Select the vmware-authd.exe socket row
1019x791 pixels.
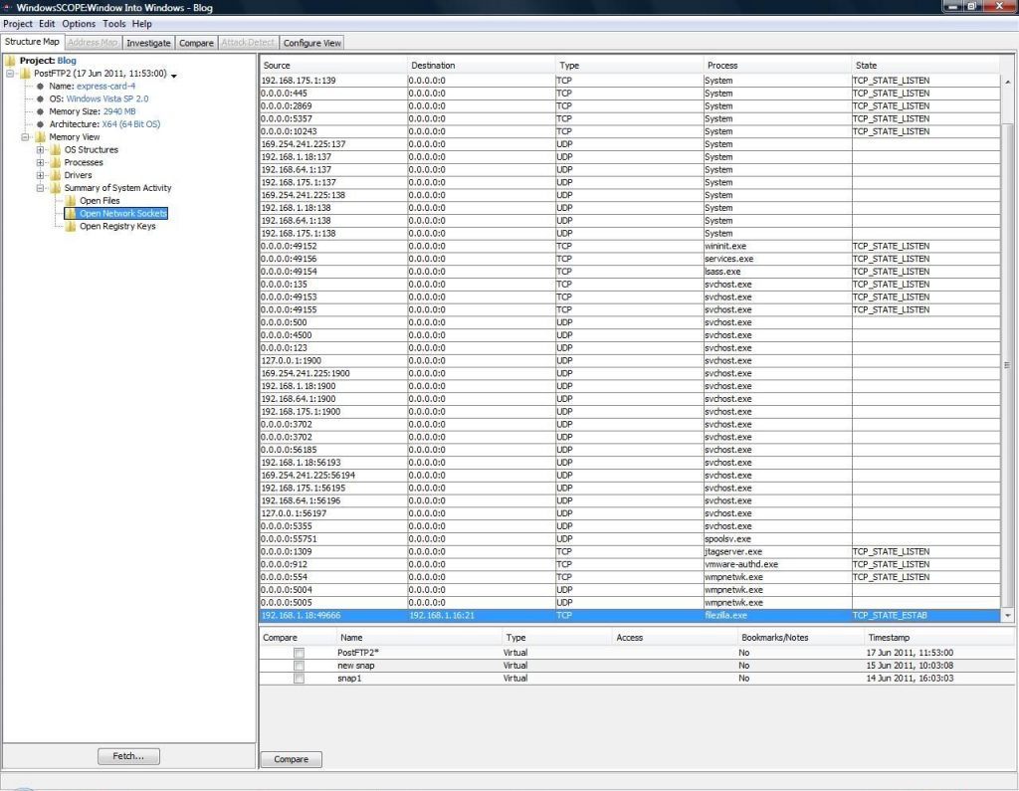[x=630, y=564]
